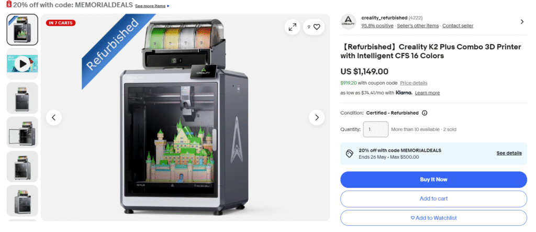Expand See more items arrow
The image size is (536, 232).
click(168, 6)
